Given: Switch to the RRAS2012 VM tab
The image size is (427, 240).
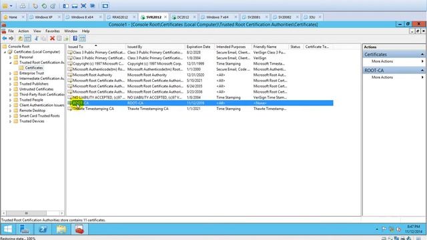Looking at the screenshot, I should [x=120, y=17].
